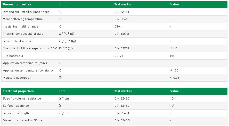The image size is (229, 126).
Task: Select the Coefficient of linear expansion row
Action: [x=114, y=48]
